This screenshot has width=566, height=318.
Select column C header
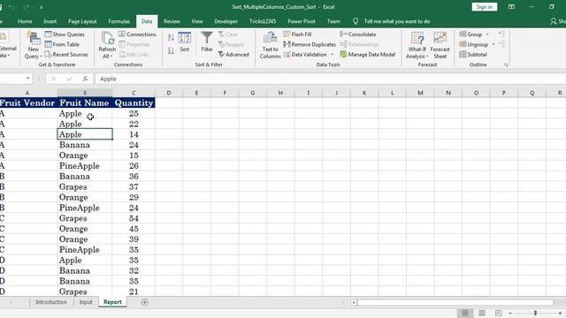click(x=134, y=93)
